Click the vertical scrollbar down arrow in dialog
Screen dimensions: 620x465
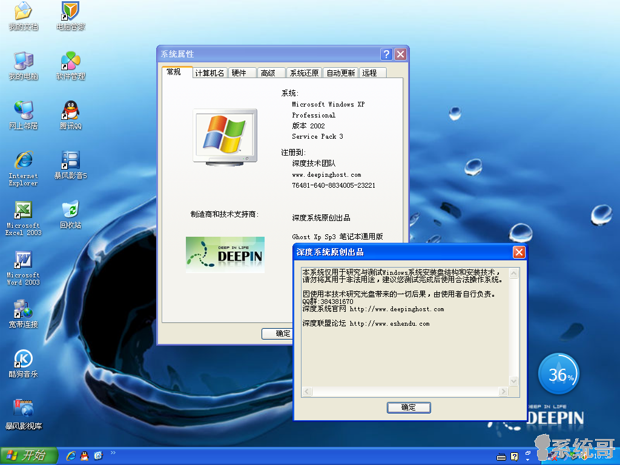coord(513,381)
